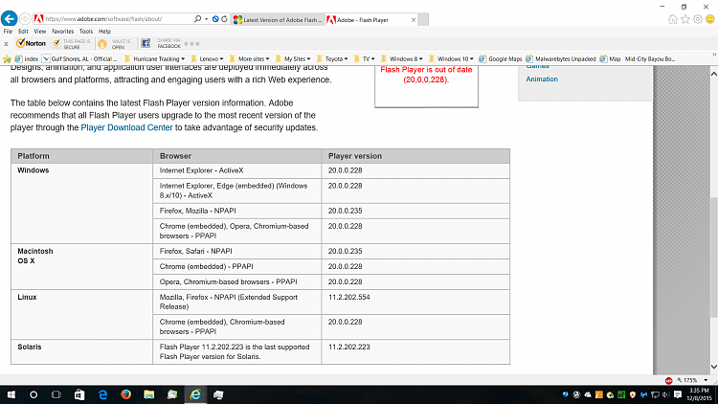
Task: Show more favorites with the chevron overflow
Action: coord(714,55)
